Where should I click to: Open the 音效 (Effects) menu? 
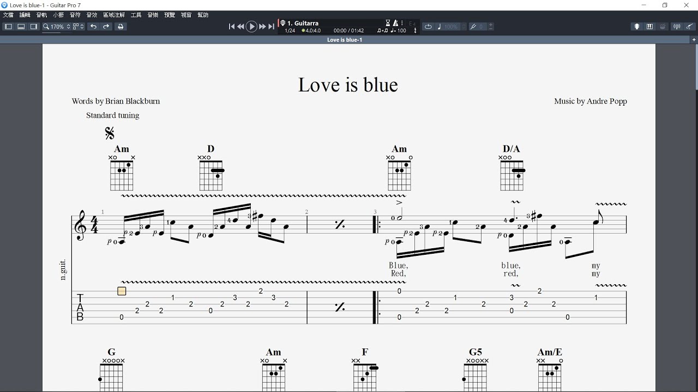point(92,15)
